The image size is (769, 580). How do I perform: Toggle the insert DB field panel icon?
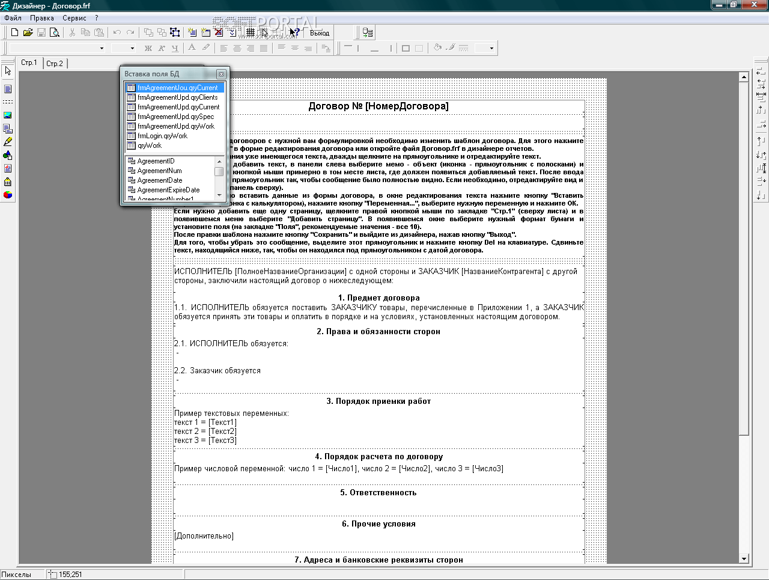point(368,32)
